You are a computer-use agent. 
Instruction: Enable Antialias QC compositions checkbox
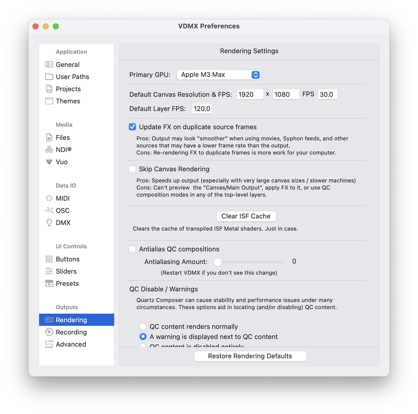[132, 249]
